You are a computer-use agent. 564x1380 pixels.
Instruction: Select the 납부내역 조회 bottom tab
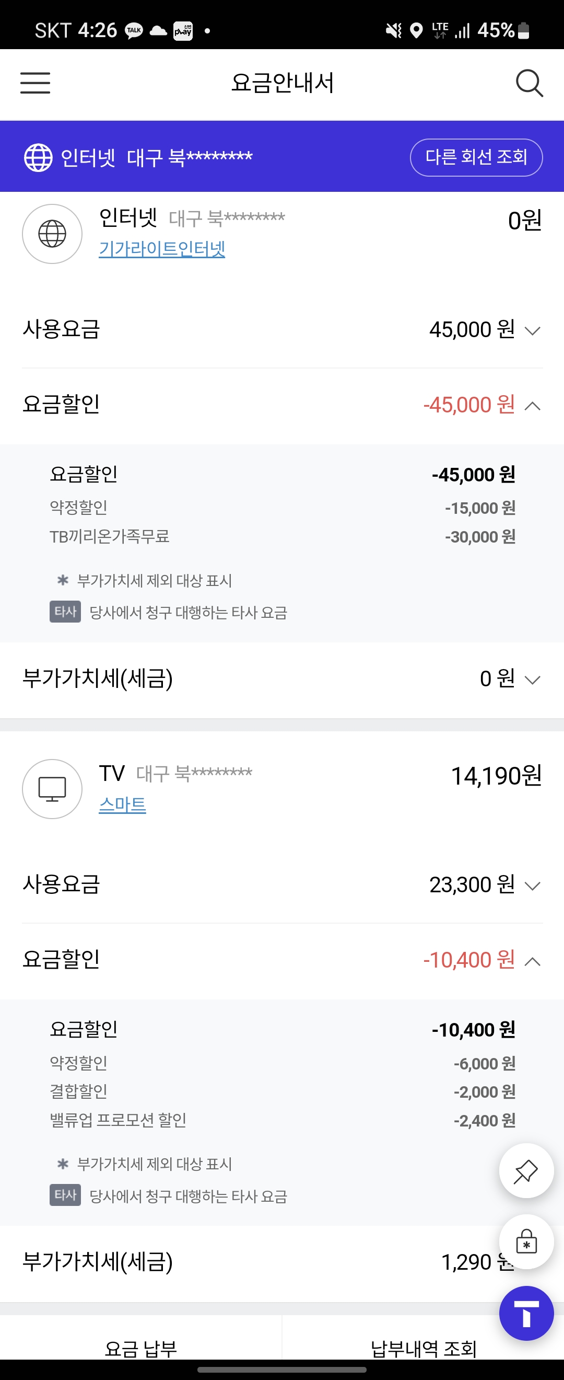[422, 1347]
